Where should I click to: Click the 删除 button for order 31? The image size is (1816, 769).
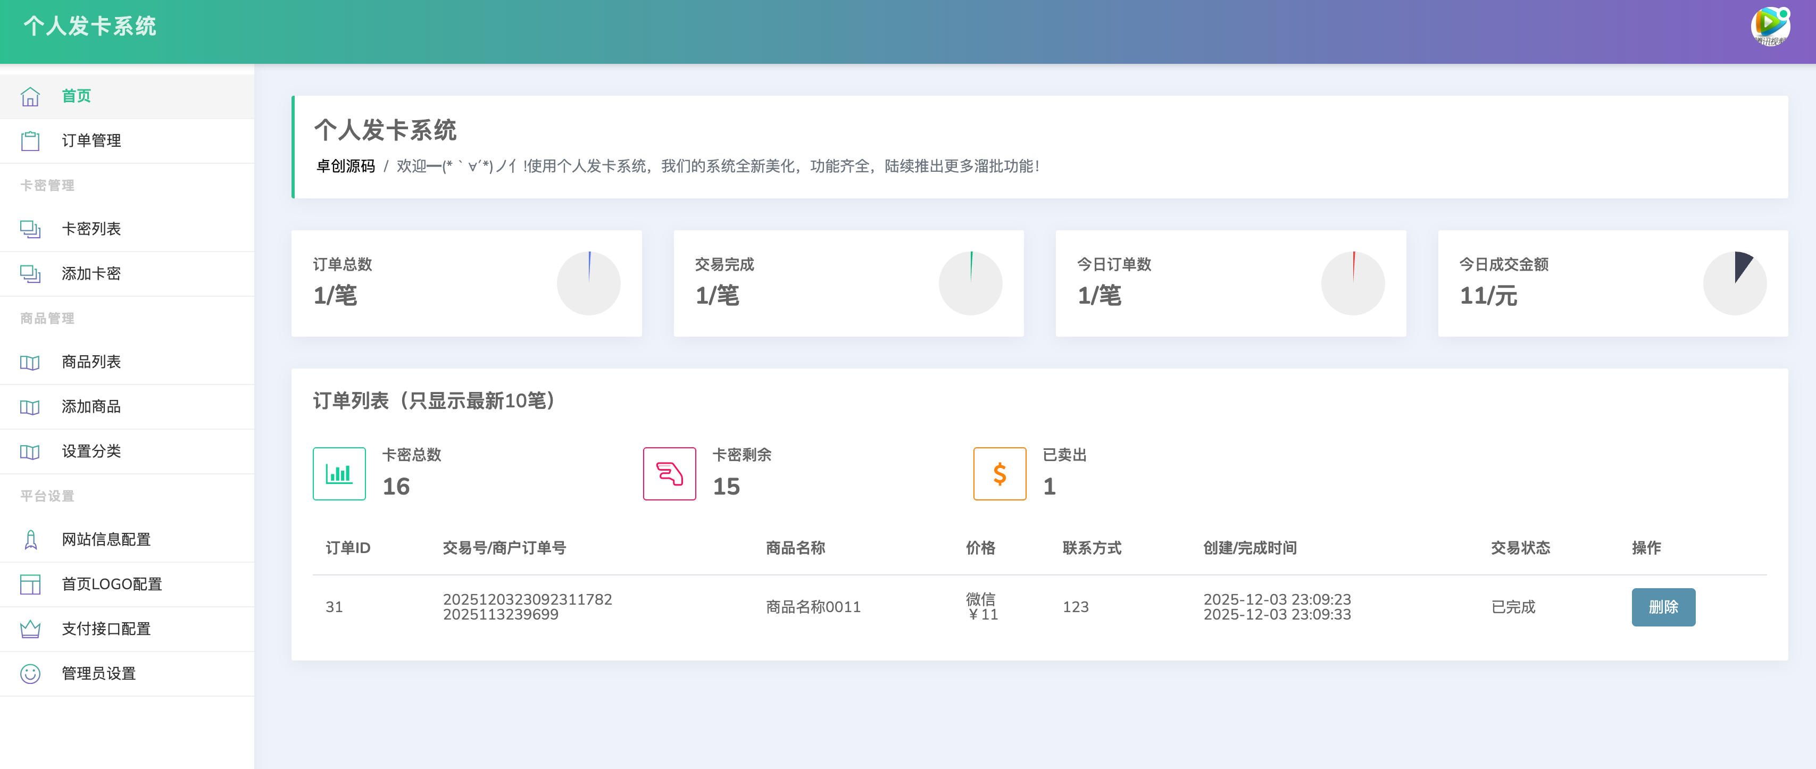click(x=1663, y=607)
